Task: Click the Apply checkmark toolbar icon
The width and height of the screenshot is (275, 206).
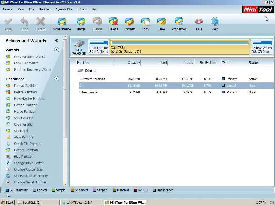Action: pos(8,22)
